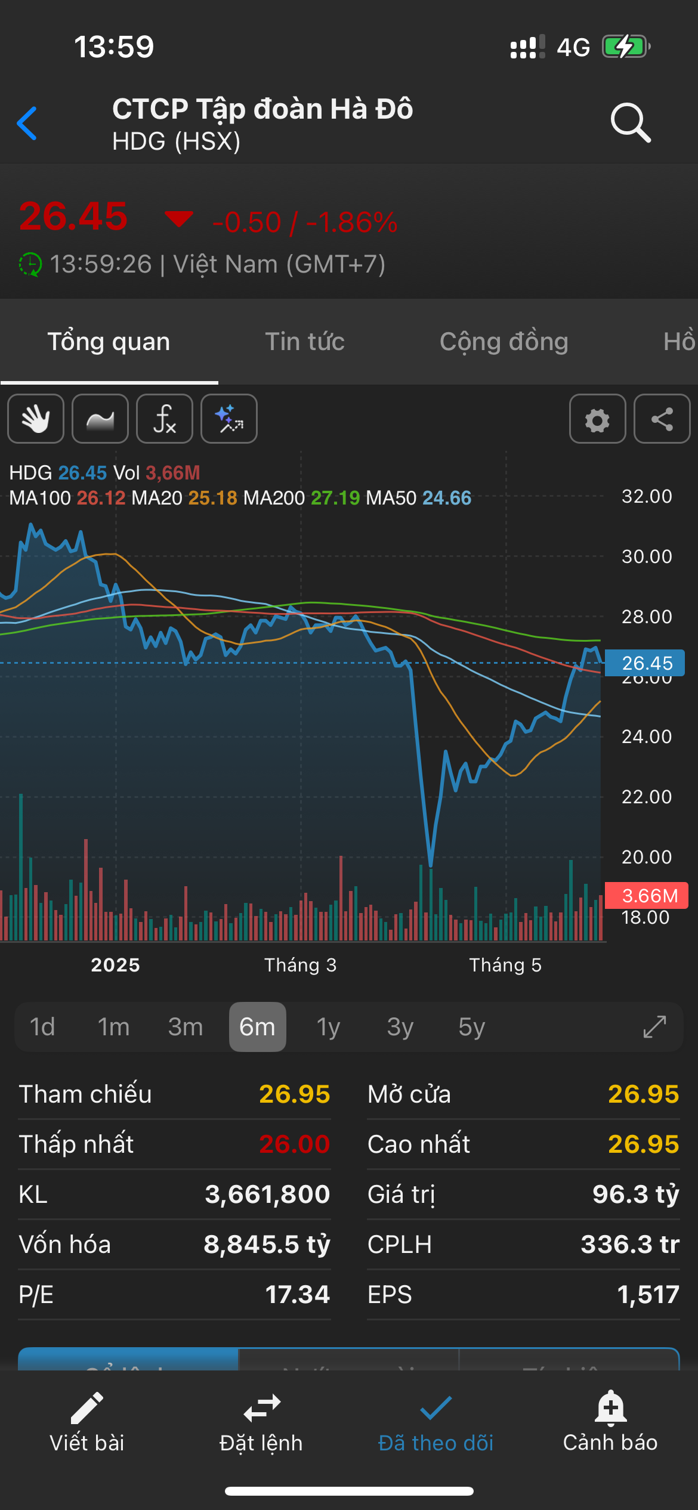Switch chart range to 3m
Viewport: 698px width, 1510px height.
point(186,1027)
